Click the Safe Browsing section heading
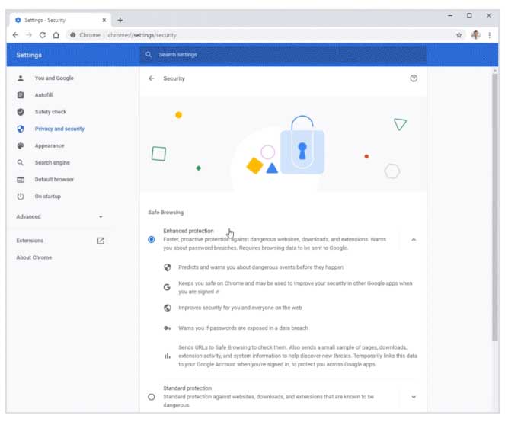505x425 pixels. click(165, 212)
